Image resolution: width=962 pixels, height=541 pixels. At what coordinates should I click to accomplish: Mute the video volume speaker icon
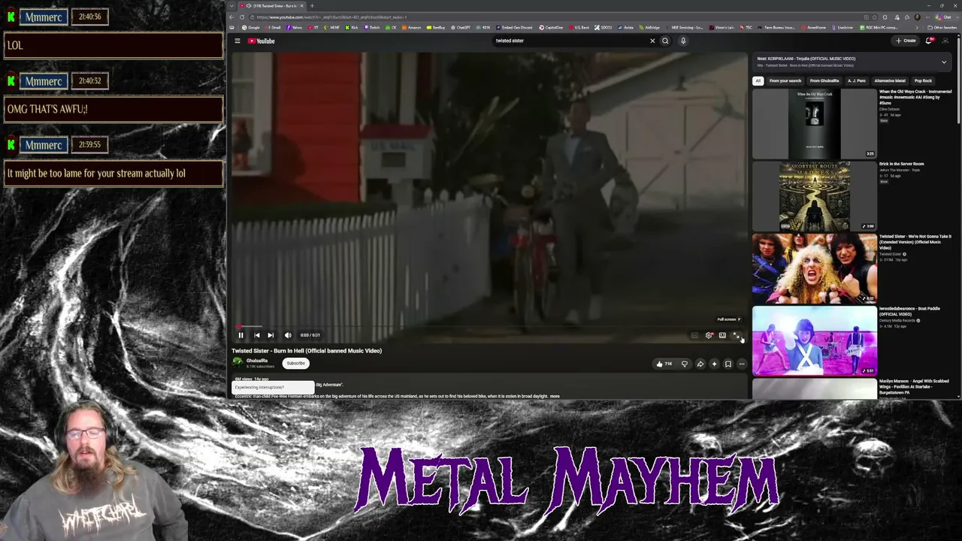(288, 335)
